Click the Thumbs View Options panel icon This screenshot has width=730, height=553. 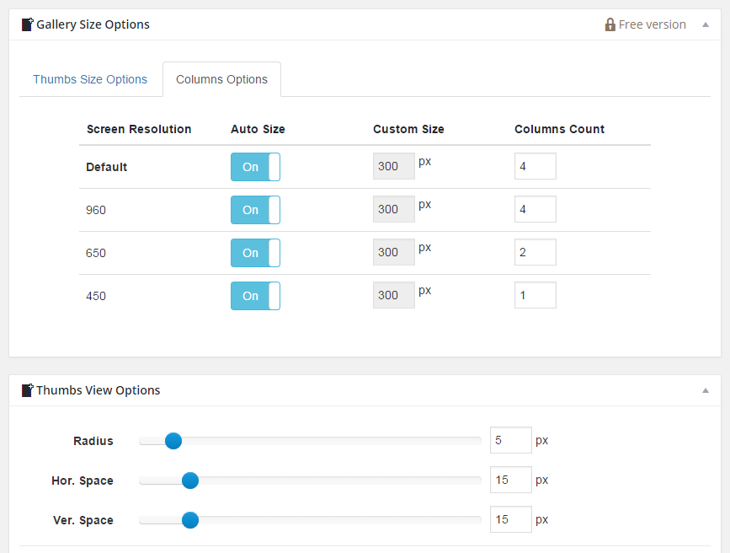(x=28, y=389)
